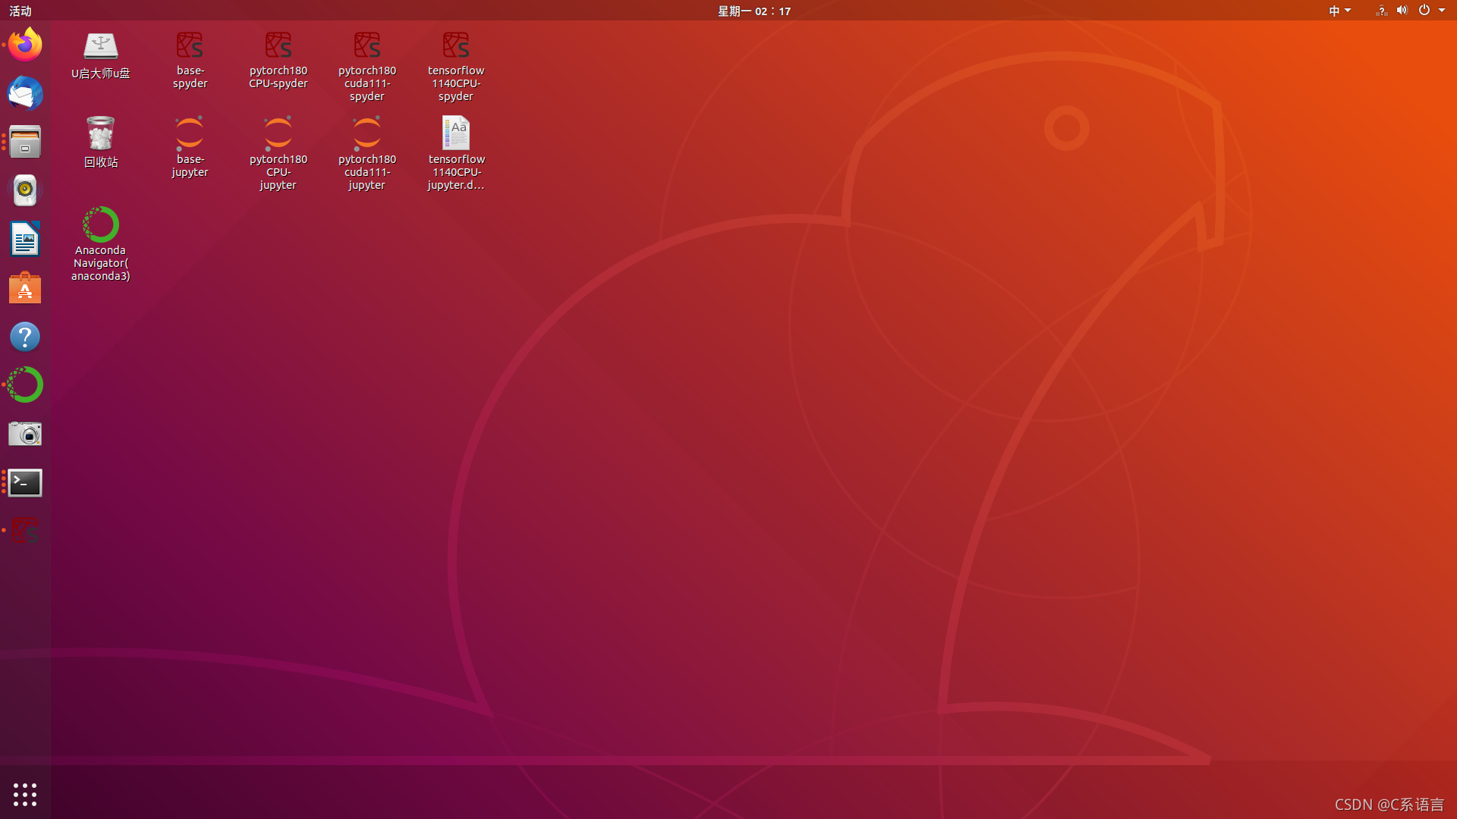Click the volume speaker icon

(x=1402, y=11)
